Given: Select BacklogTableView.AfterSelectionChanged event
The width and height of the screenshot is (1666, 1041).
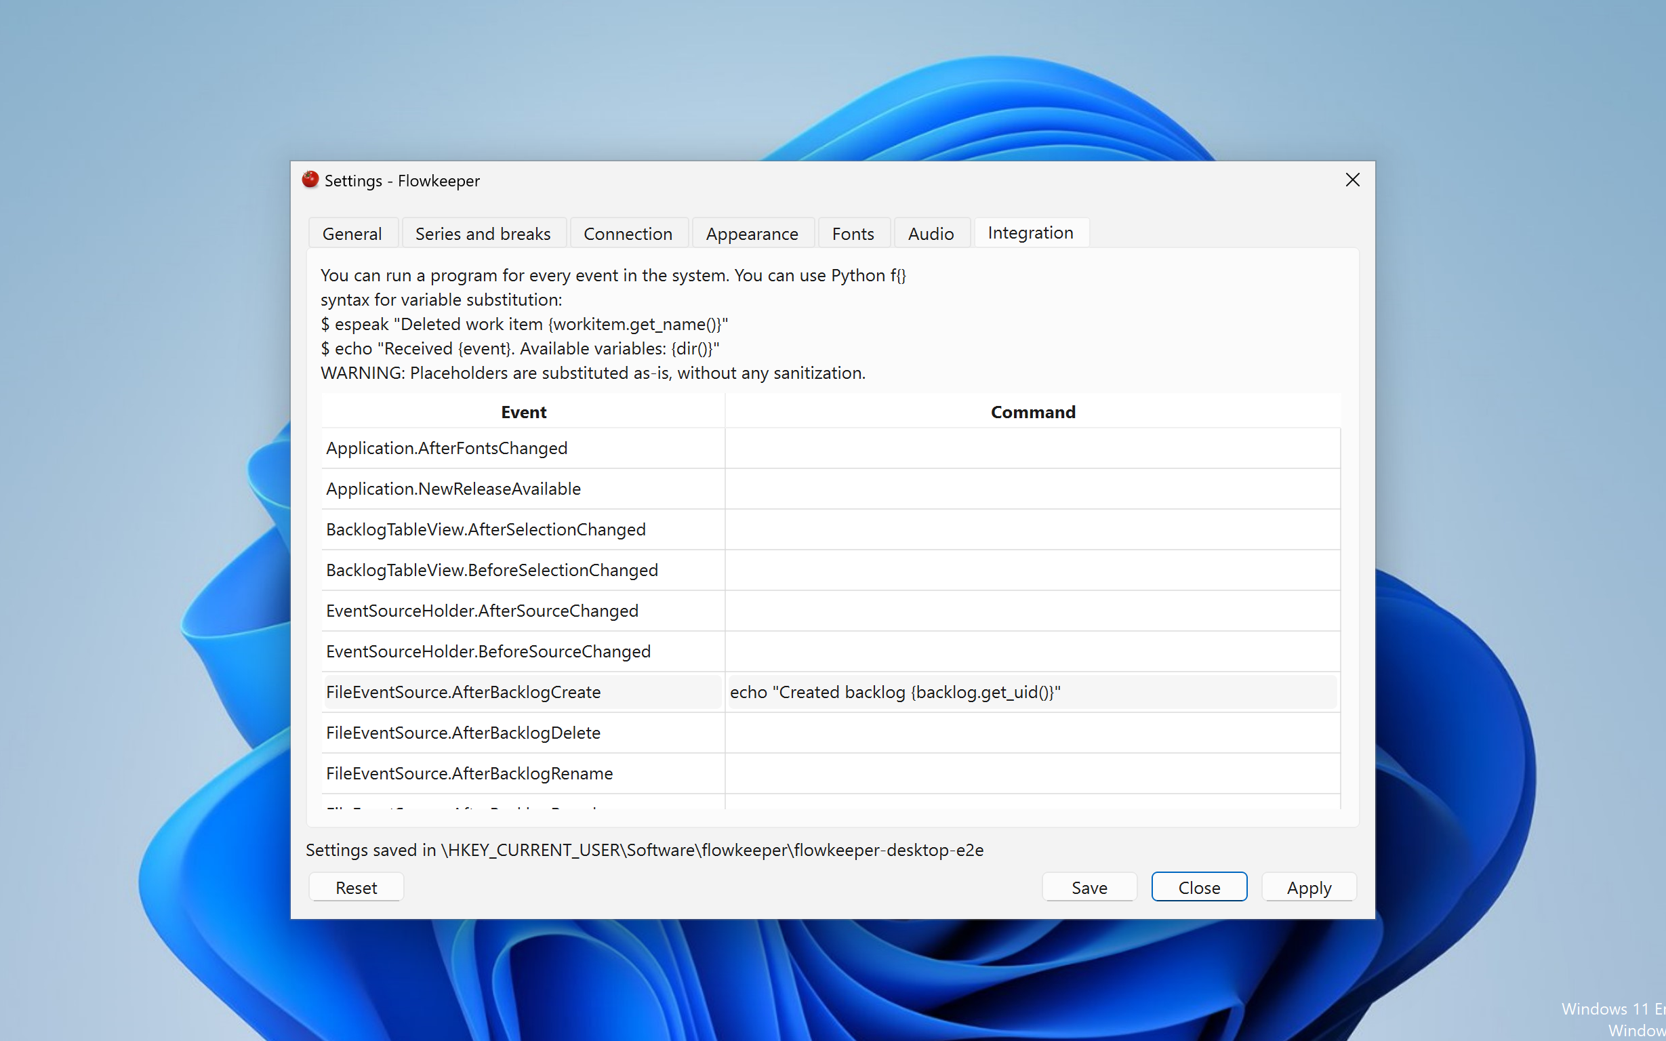Looking at the screenshot, I should (x=523, y=529).
